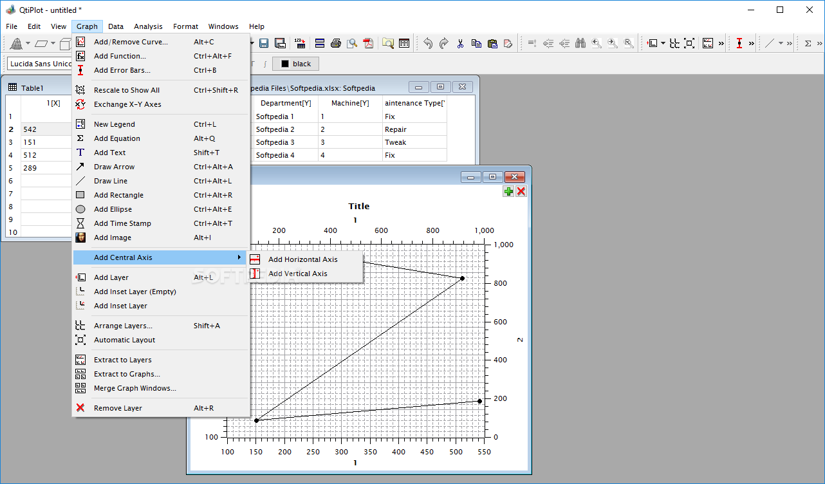Open the Analysis menu
The height and width of the screenshot is (484, 825).
(x=148, y=26)
